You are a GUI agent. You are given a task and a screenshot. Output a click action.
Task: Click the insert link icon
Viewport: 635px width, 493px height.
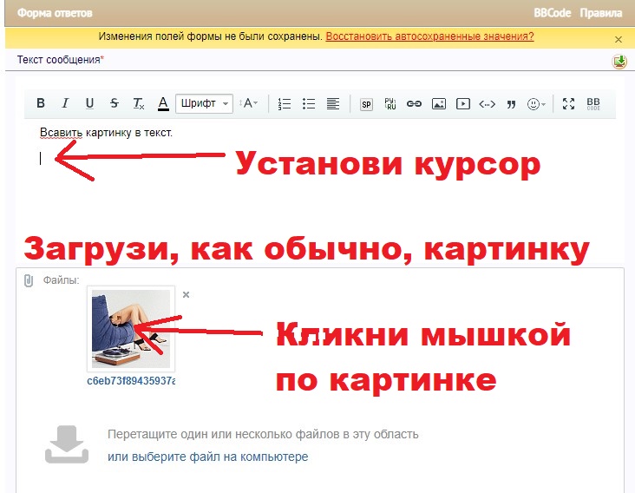414,103
